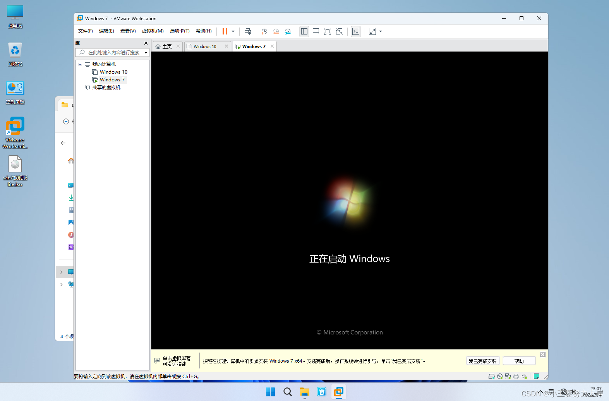
Task: Select the win7旗舰版 lite.iso file
Action: [15, 171]
